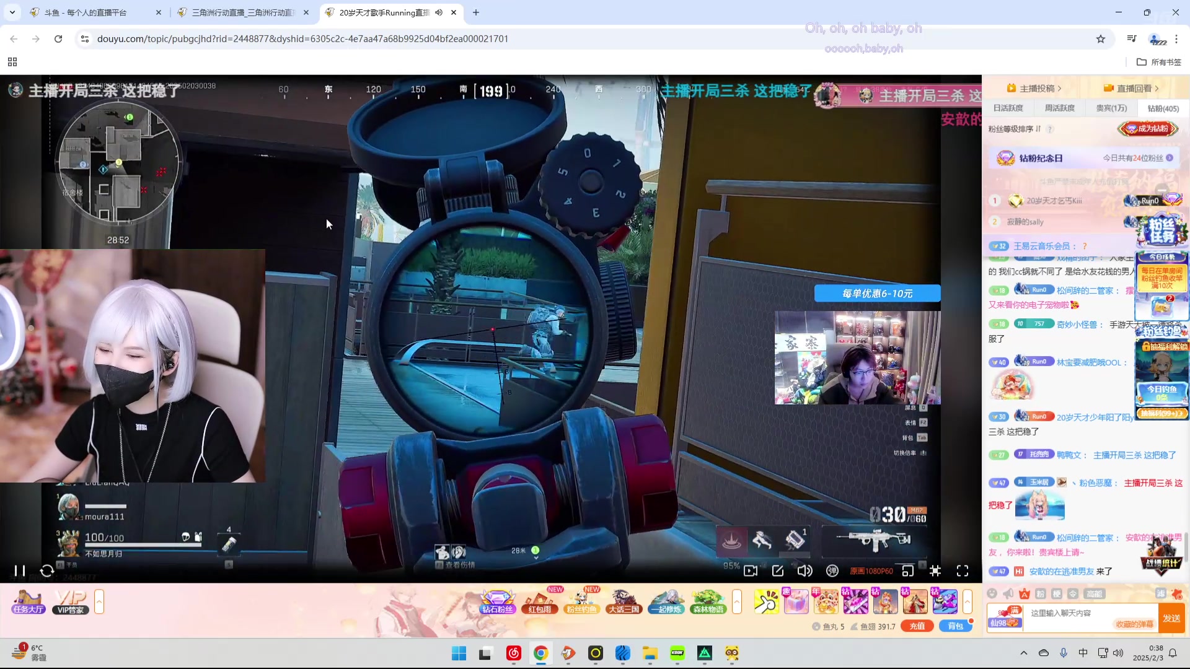Bookmark this page with the star icon
Screen dimensions: 1190x669
(1101, 39)
